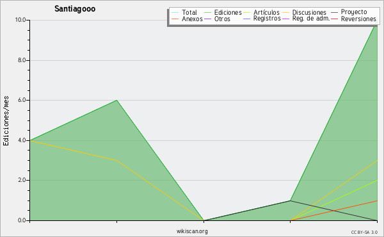Click the Proyecto dark-gray legend line swatch
384x237 pixels.
tap(334, 12)
